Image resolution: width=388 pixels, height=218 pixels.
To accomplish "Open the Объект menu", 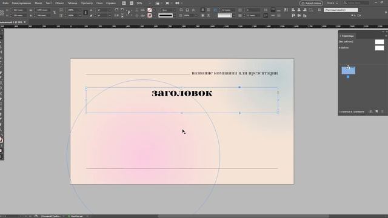I will (x=59, y=3).
